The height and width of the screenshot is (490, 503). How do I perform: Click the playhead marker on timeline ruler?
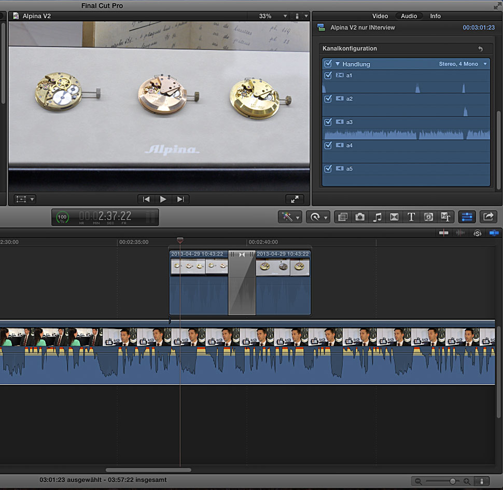[x=180, y=241]
